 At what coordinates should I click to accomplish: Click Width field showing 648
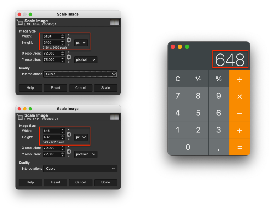(x=51, y=131)
